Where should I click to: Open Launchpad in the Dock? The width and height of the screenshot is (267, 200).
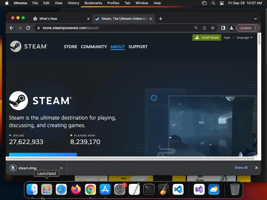[47, 189]
